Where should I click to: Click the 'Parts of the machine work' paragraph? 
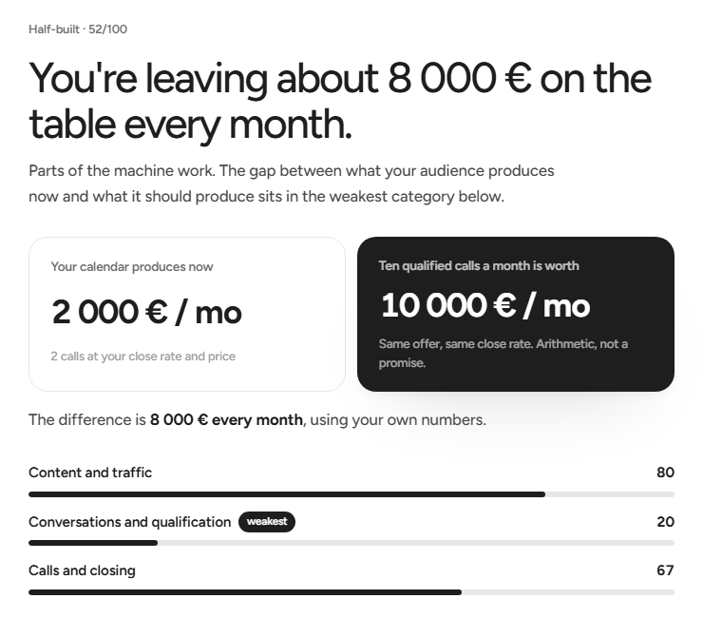(292, 183)
